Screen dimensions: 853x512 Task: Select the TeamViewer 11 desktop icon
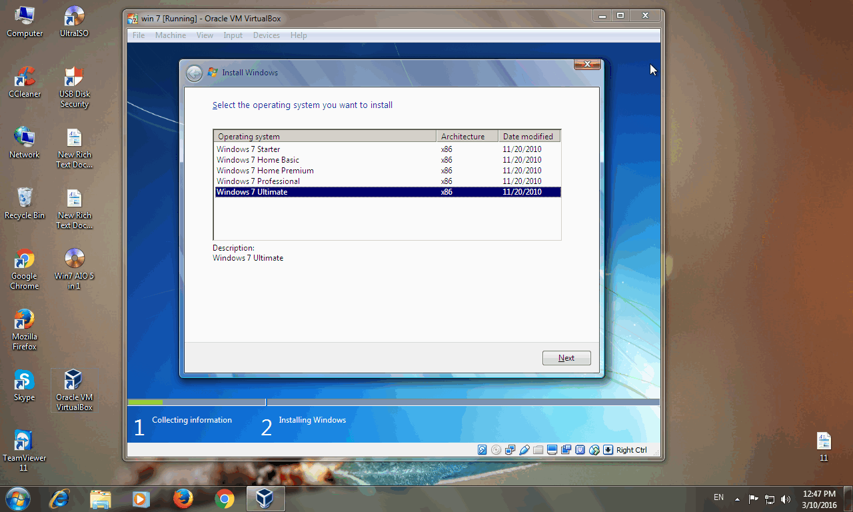(25, 451)
